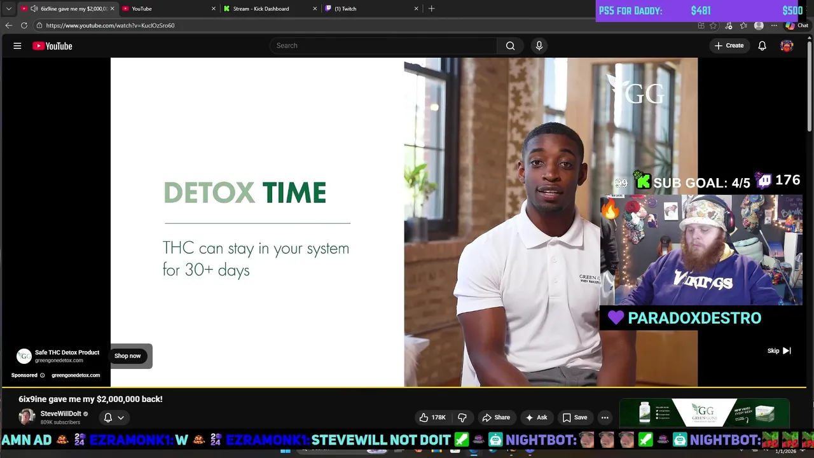The width and height of the screenshot is (814, 458).
Task: Click the video title text
Action: point(90,399)
